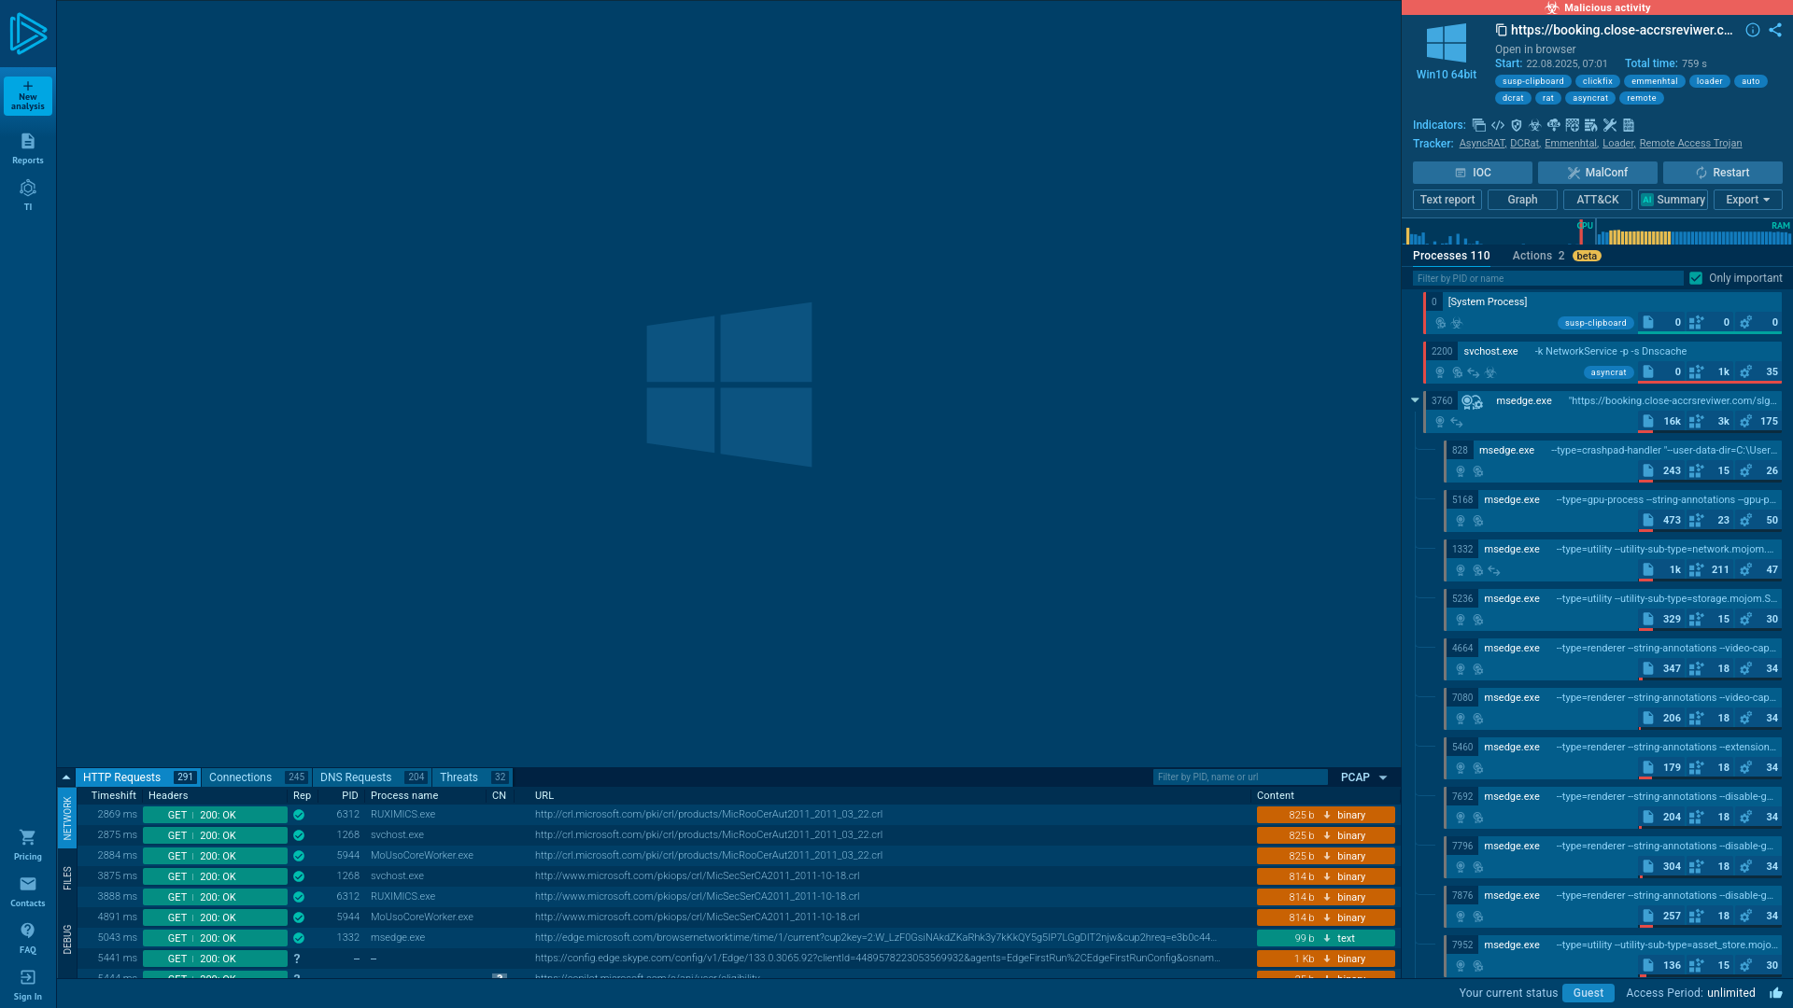Open the vertical DEBUG tab
1793x1008 pixels.
[x=67, y=939]
